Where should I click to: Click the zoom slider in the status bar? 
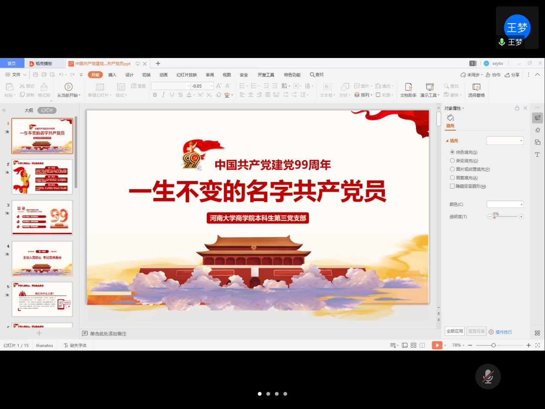tap(493, 345)
